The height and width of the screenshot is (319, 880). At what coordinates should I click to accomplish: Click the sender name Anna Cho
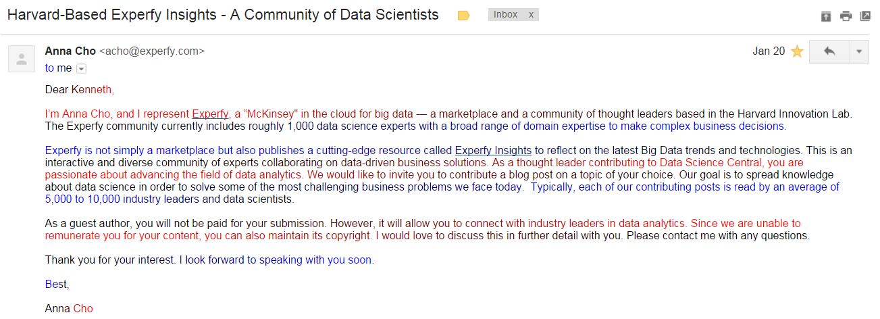pyautogui.click(x=70, y=51)
